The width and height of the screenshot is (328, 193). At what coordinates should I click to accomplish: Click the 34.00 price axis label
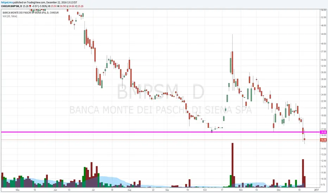tap(323, 60)
